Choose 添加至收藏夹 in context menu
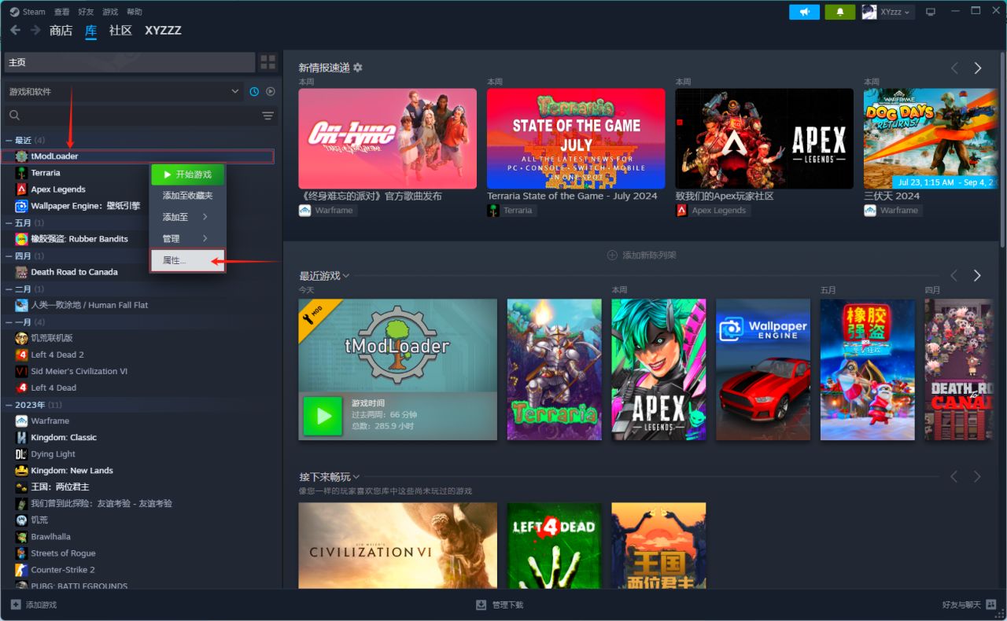 187,195
